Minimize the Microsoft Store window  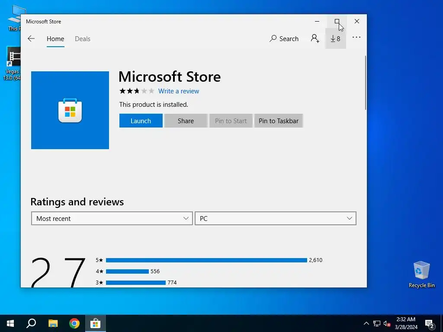tap(317, 22)
